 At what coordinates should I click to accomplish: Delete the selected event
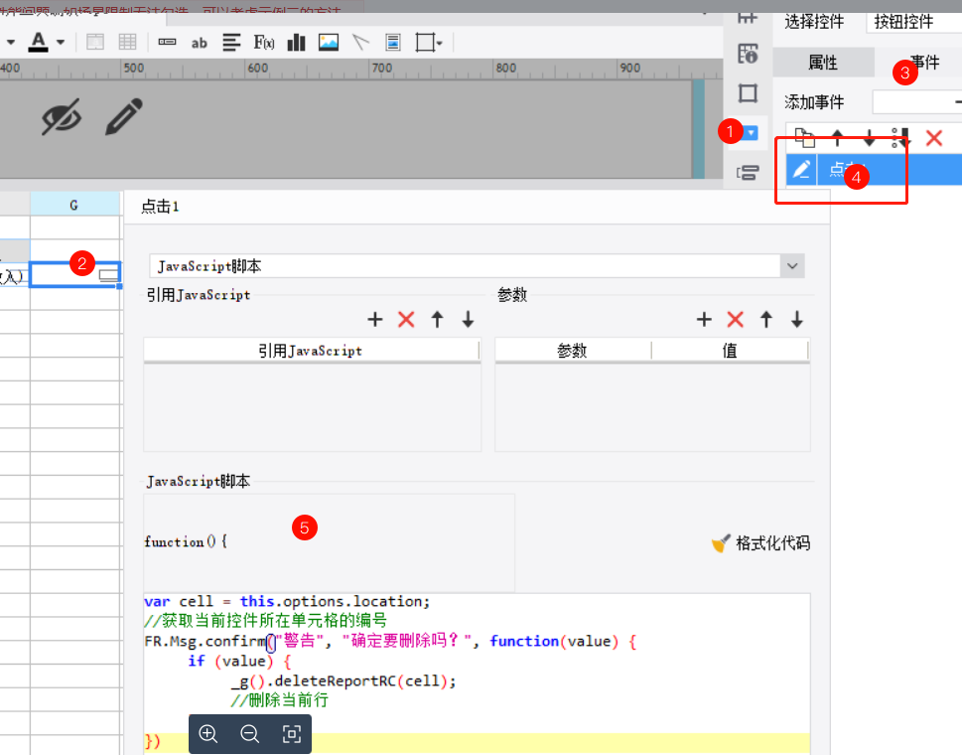point(934,138)
